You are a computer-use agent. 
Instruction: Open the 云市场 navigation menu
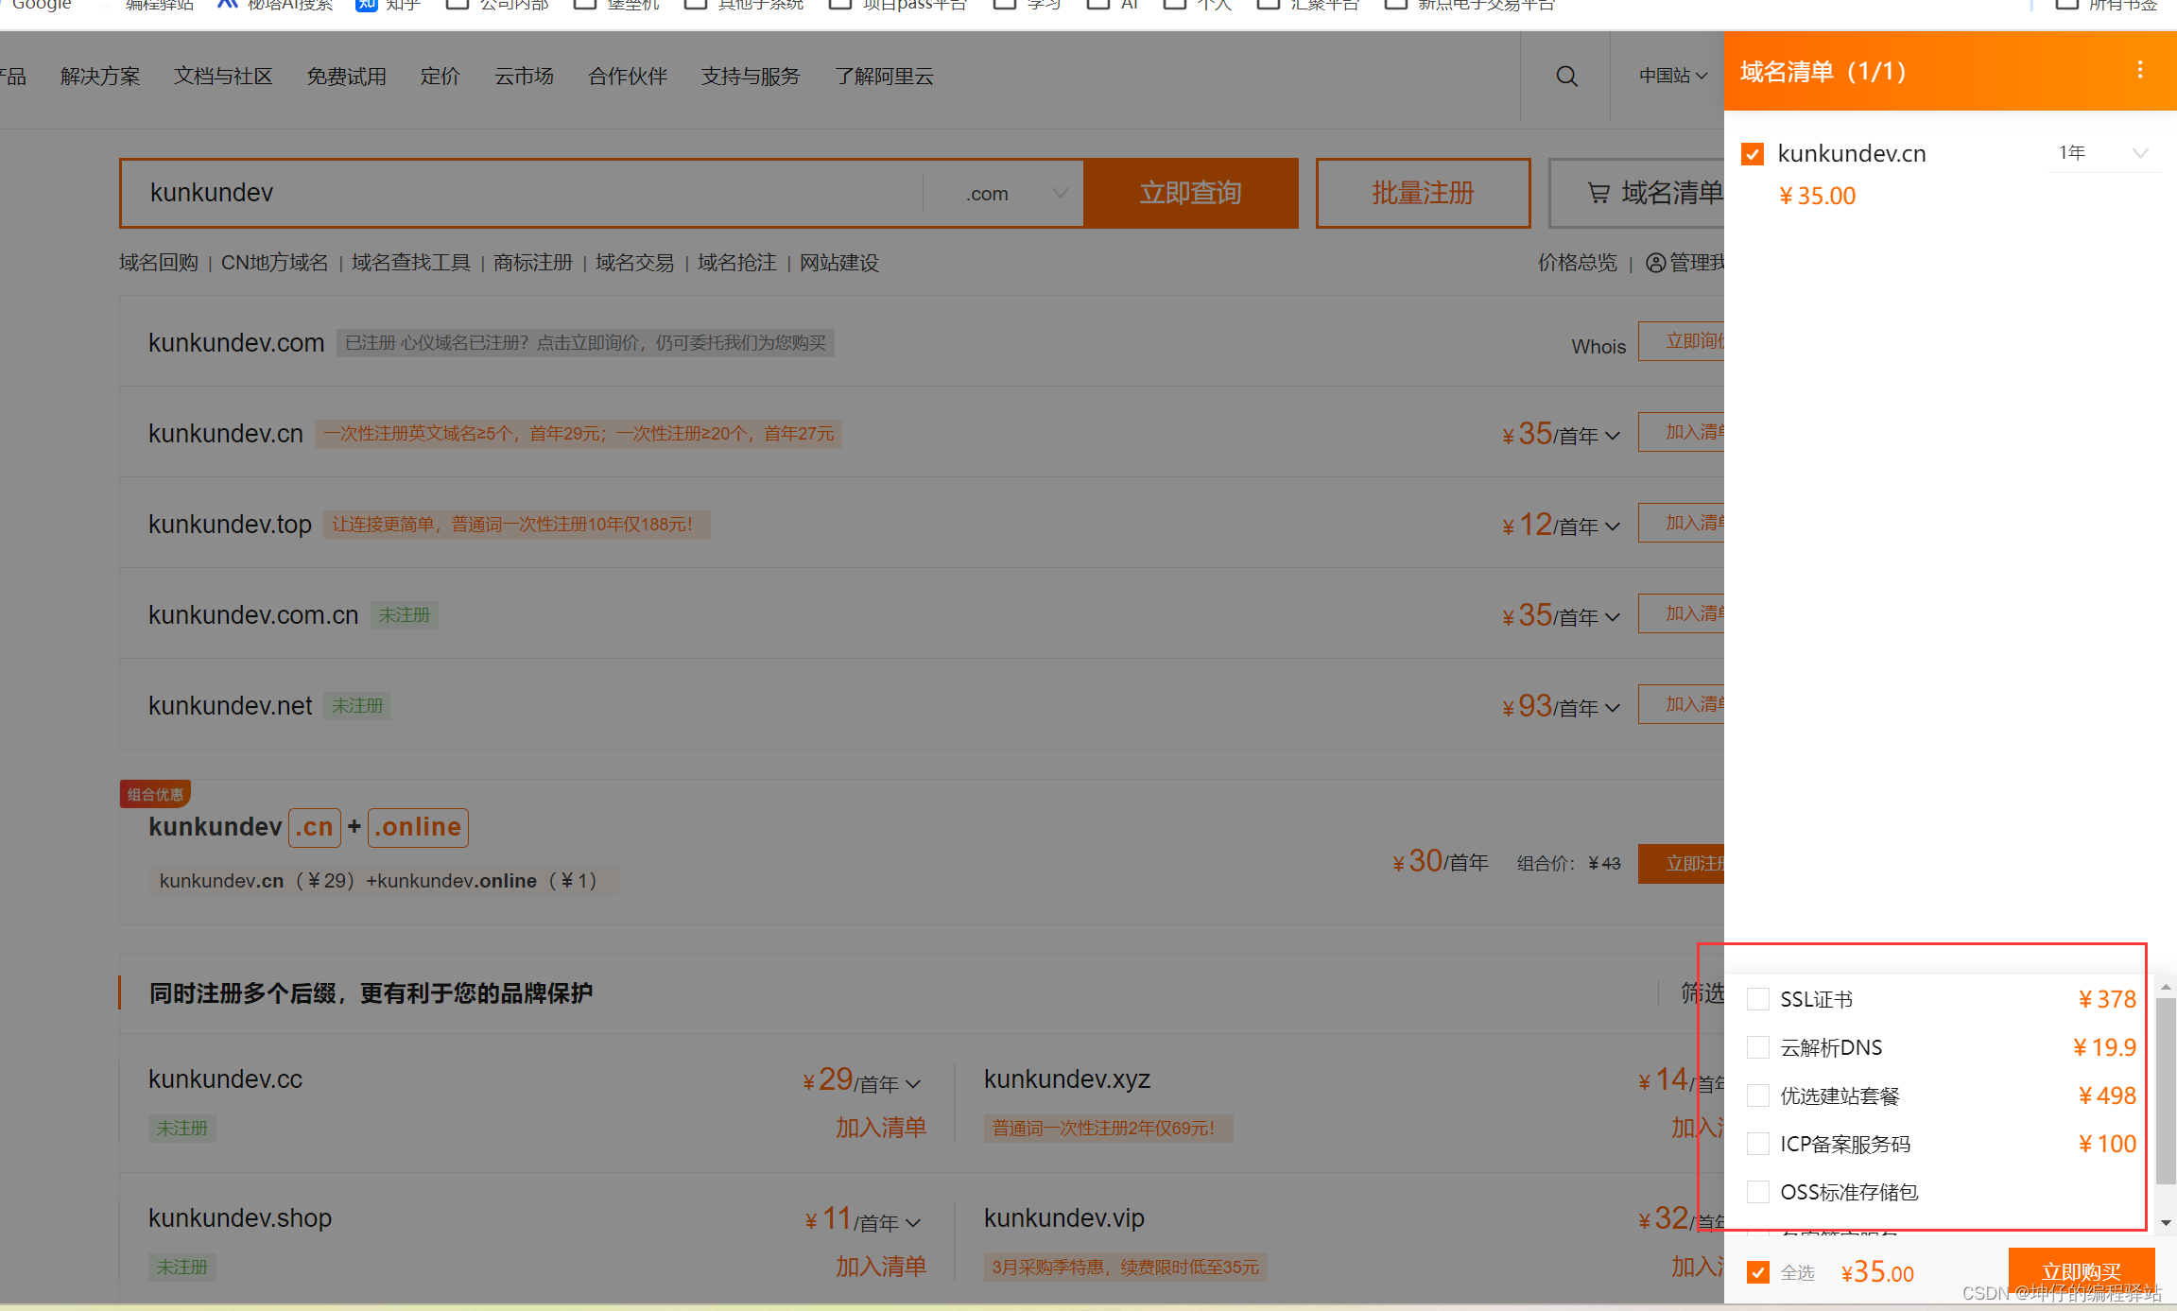(x=524, y=77)
